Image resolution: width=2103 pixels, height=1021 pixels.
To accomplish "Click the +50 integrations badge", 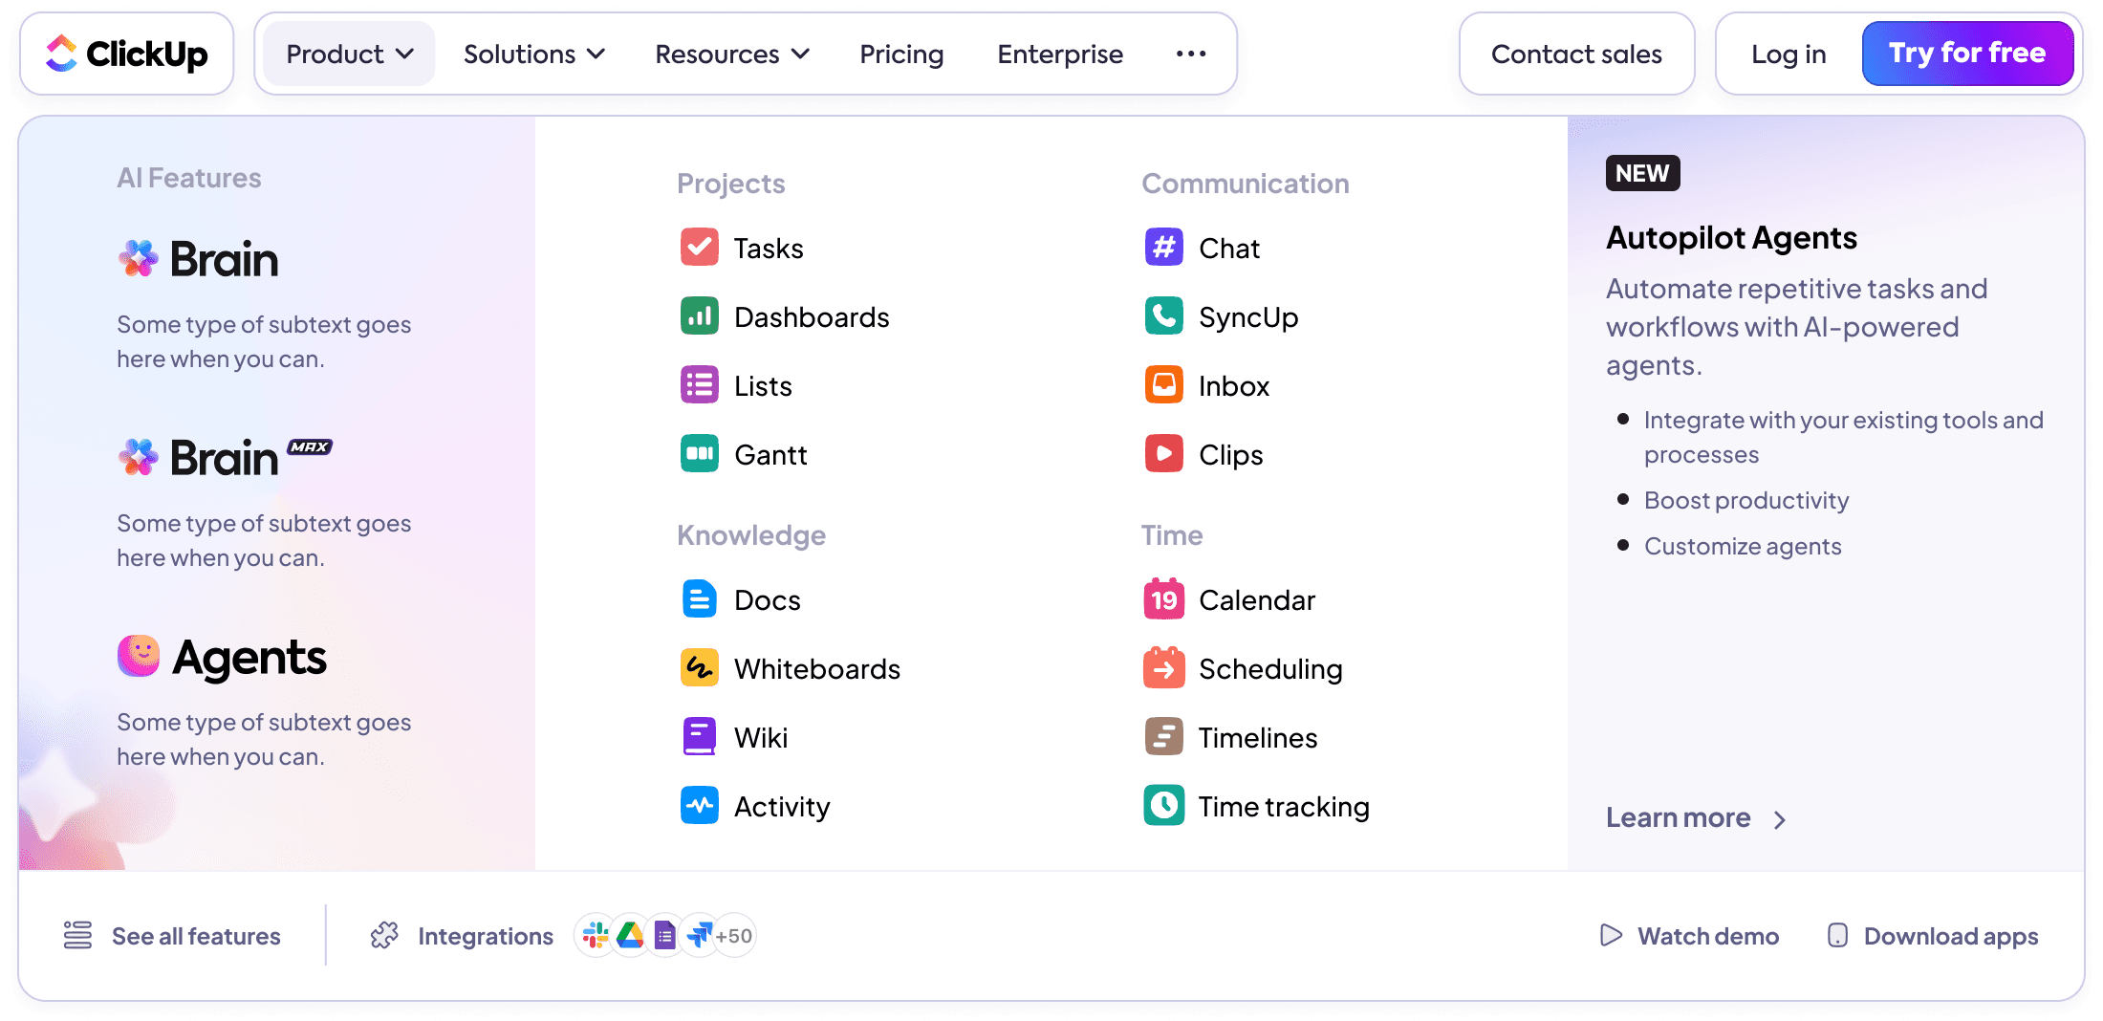I will (x=734, y=935).
